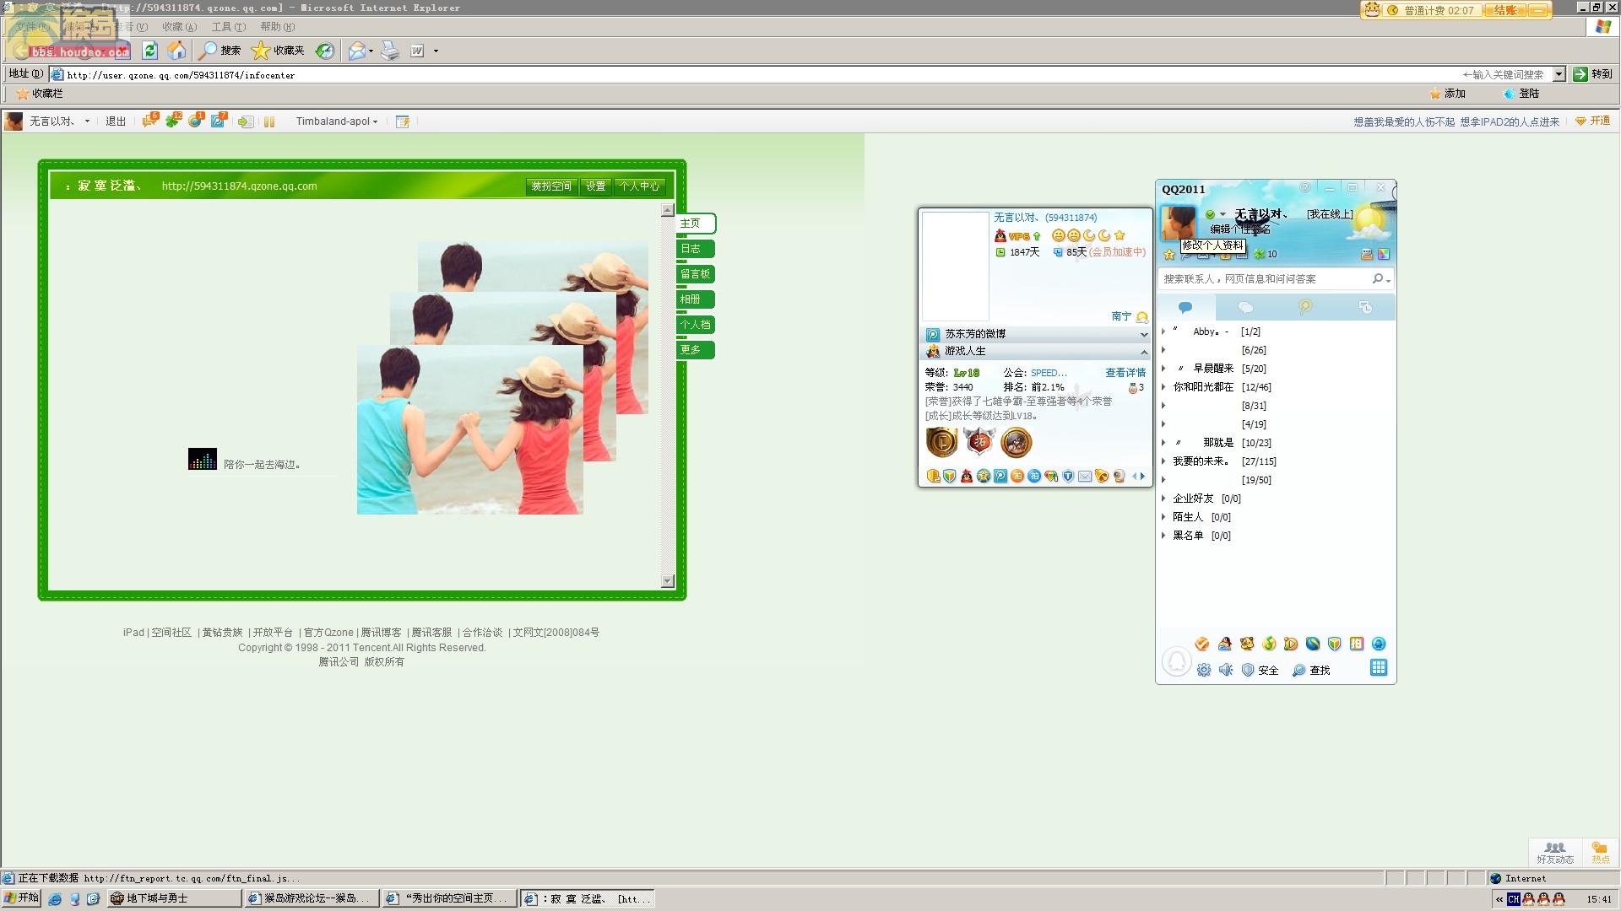Switch to QQ recent contacts tab
This screenshot has height=911, width=1621.
1365,308
